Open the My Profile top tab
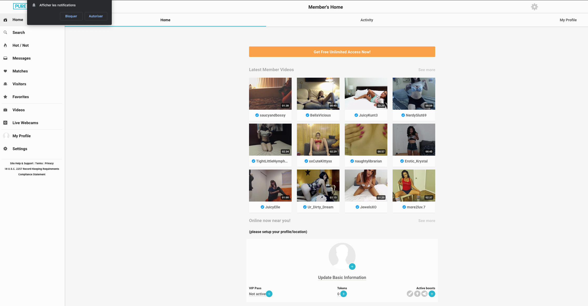588x306 pixels. coord(568,20)
